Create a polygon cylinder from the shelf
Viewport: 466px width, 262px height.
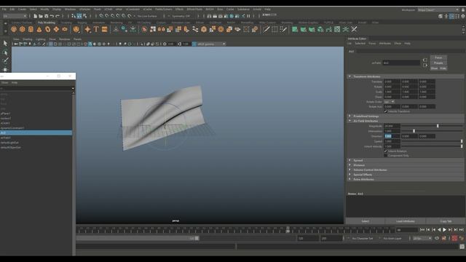31,29
